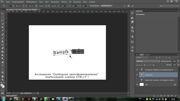Select the Dodge tool
This screenshot has height=101, width=180.
click(x=3, y=59)
